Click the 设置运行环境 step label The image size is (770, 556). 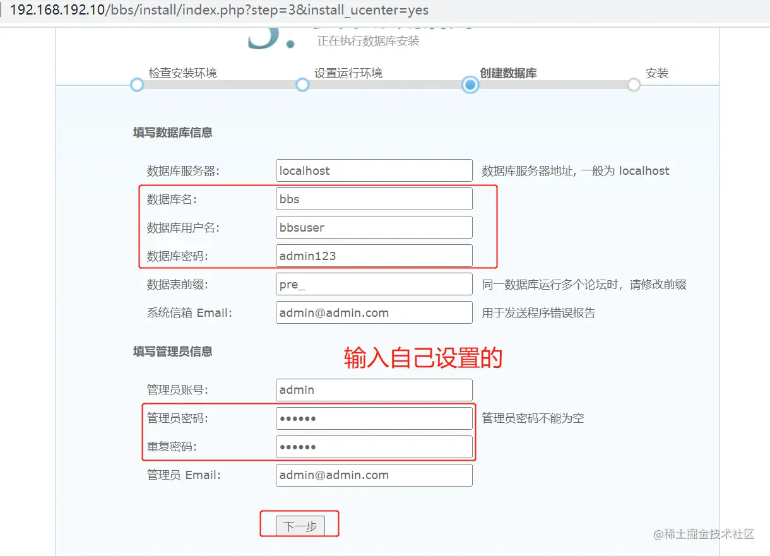(x=348, y=73)
